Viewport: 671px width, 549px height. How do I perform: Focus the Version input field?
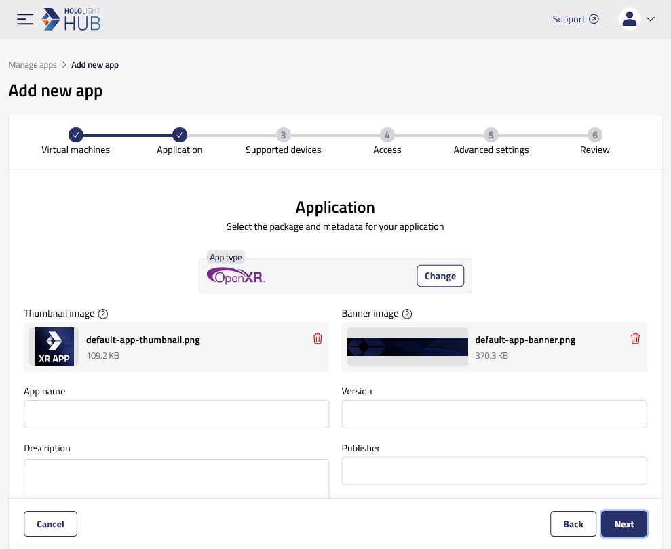tap(495, 414)
